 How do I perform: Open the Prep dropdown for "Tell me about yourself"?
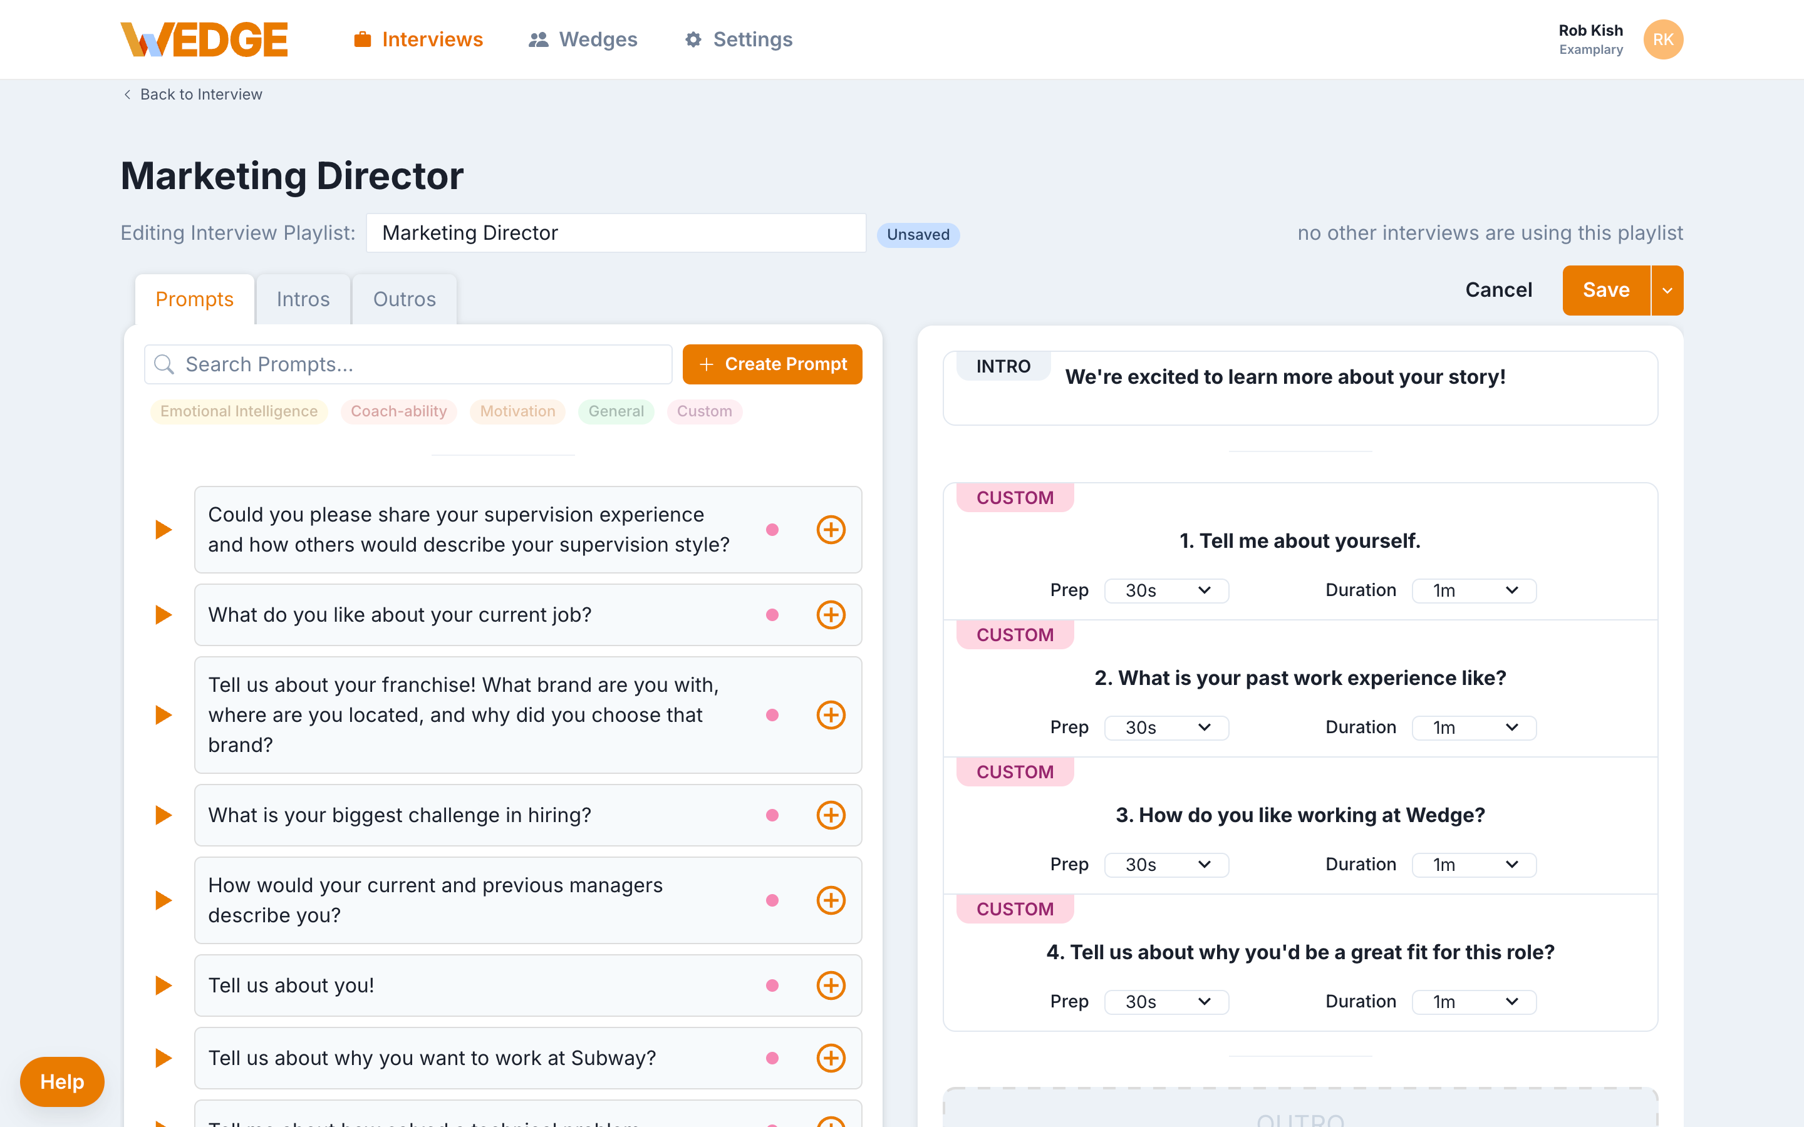click(1166, 590)
